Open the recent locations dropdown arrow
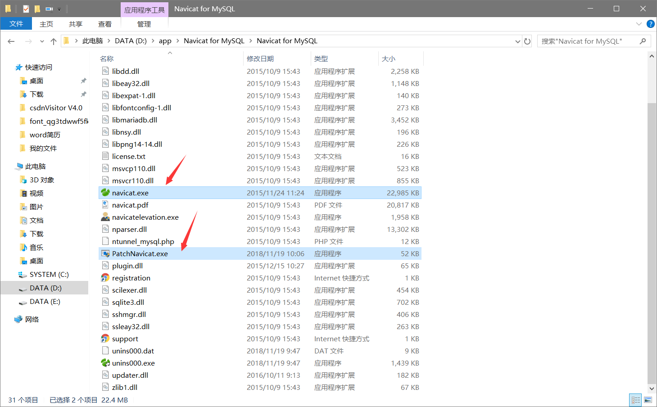 (x=42, y=41)
